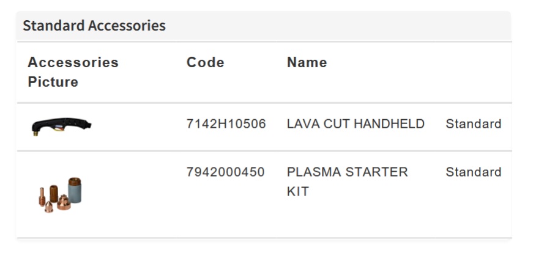Click the Name column header

(x=307, y=62)
